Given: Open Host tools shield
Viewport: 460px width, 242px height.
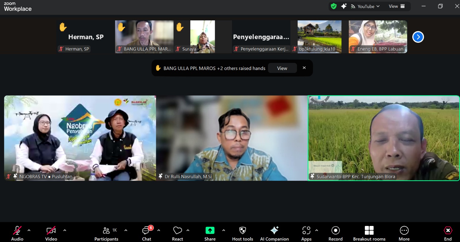Looking at the screenshot, I should click(243, 233).
